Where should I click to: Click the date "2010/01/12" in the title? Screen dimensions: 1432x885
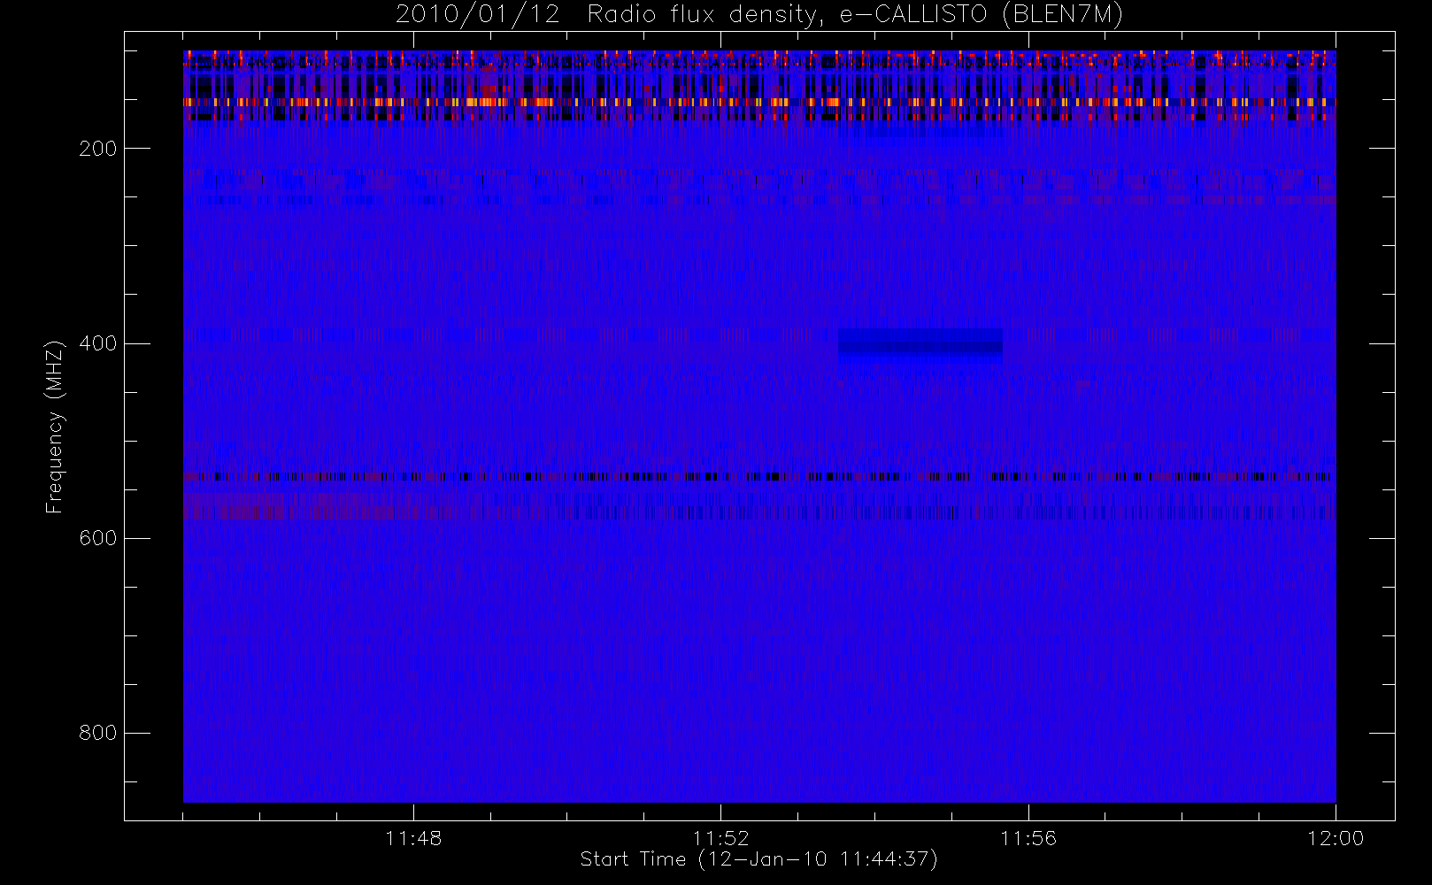pyautogui.click(x=478, y=14)
